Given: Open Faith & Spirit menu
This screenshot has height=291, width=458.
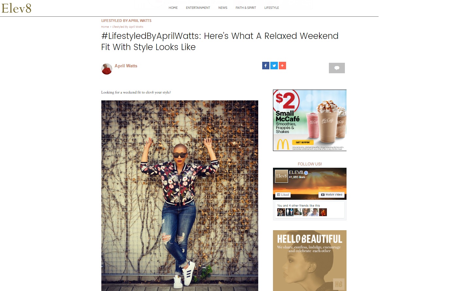Looking at the screenshot, I should pyautogui.click(x=246, y=8).
